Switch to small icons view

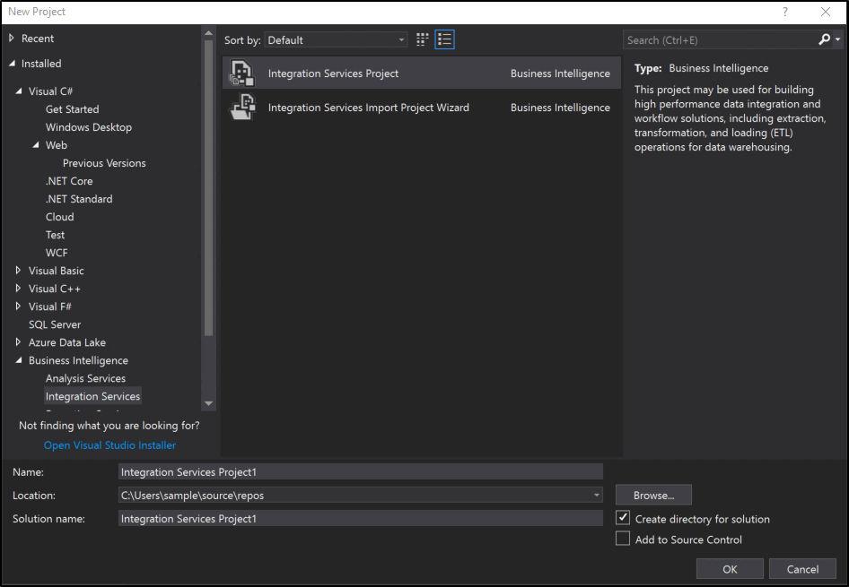[x=422, y=39]
